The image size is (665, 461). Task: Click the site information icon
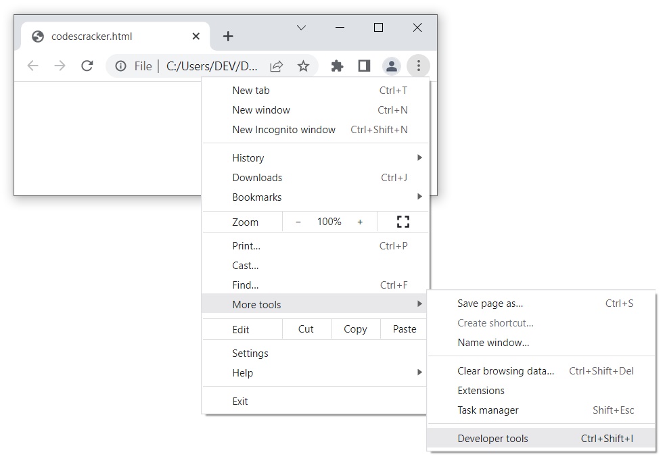pos(121,66)
